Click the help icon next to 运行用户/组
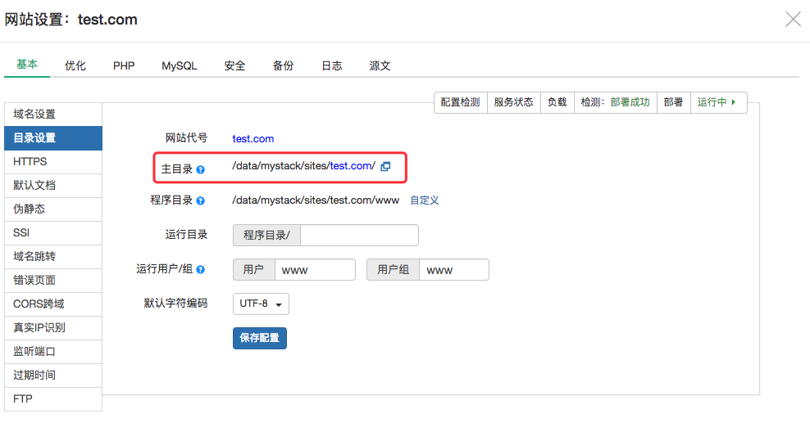Screen dimensions: 810x423 coord(201,269)
